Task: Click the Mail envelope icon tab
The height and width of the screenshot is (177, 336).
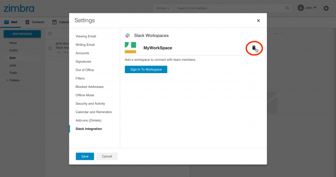Action: [7, 22]
